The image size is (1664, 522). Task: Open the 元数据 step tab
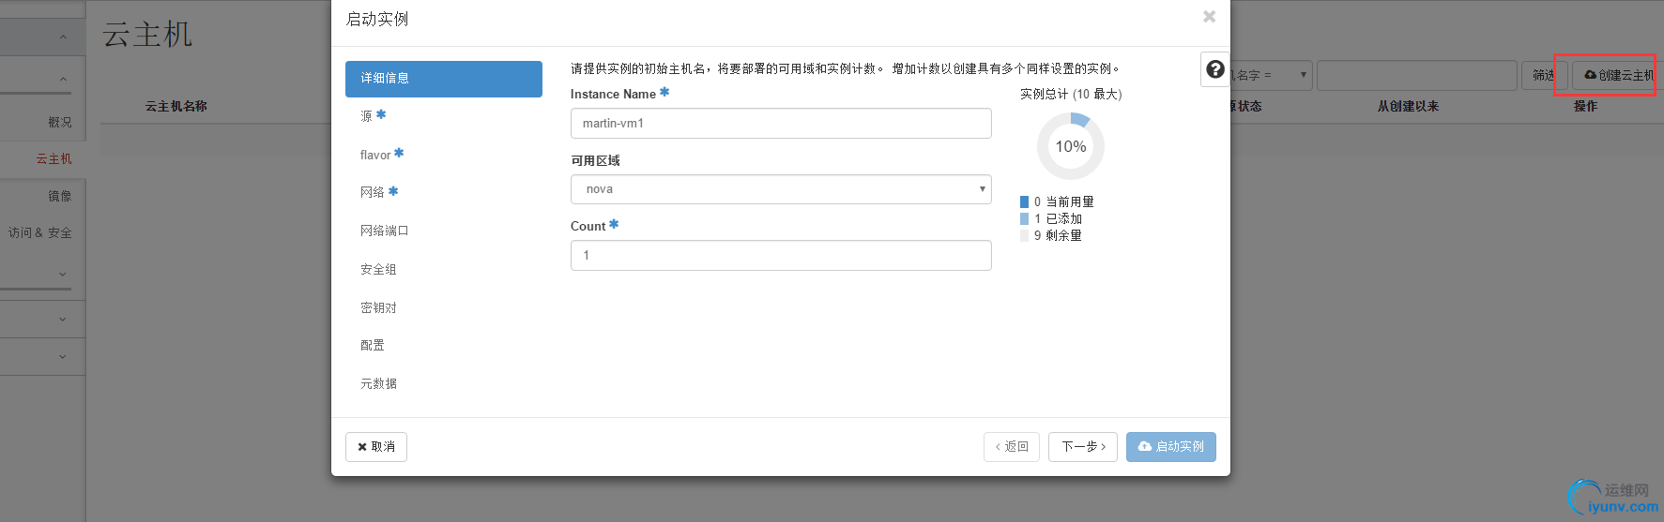click(378, 383)
